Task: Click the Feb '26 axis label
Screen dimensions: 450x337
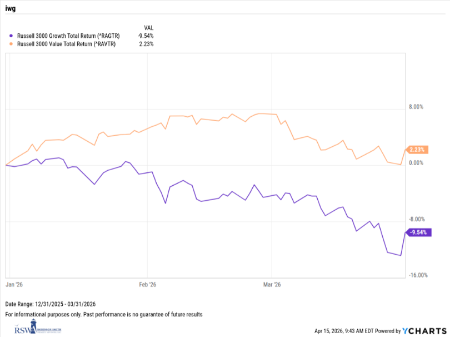Action: pos(147,284)
